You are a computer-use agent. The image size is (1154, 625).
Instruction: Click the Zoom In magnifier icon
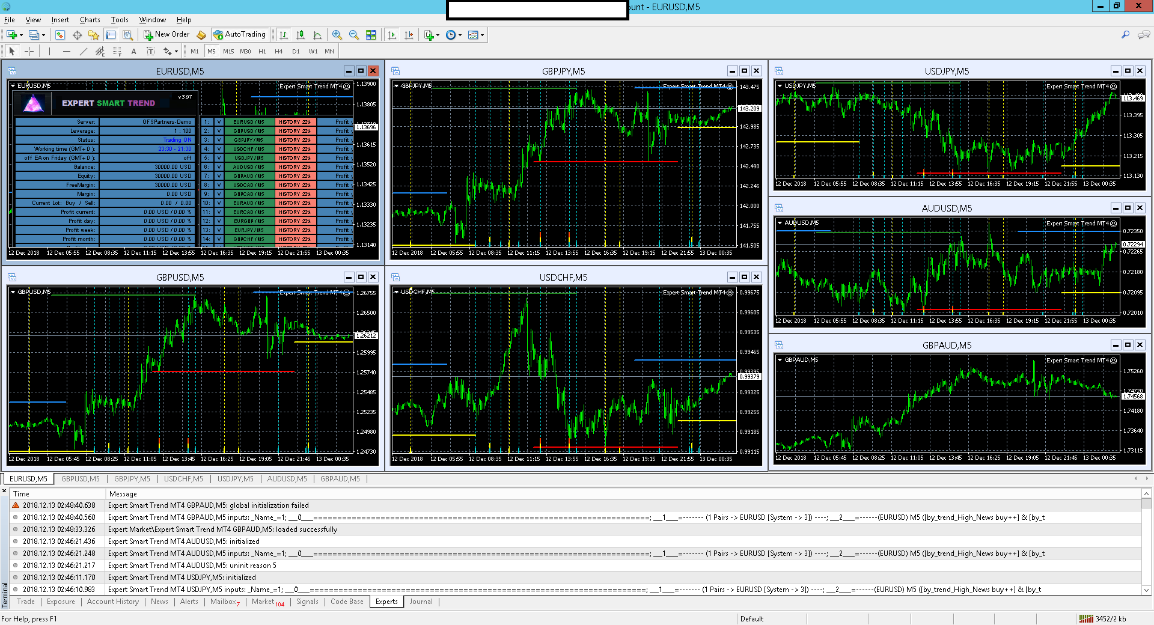pyautogui.click(x=337, y=35)
